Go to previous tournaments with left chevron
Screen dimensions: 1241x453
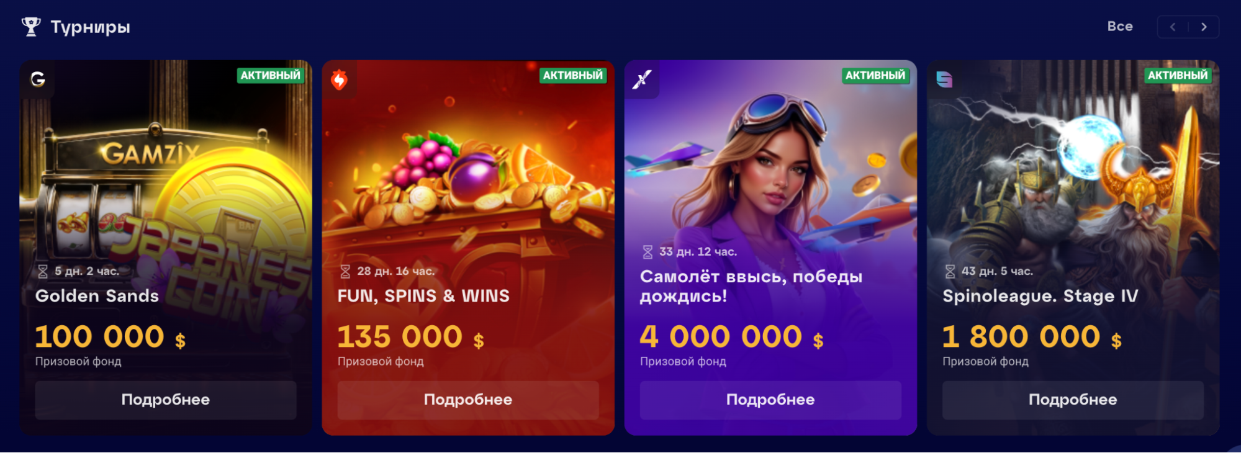click(x=1173, y=27)
